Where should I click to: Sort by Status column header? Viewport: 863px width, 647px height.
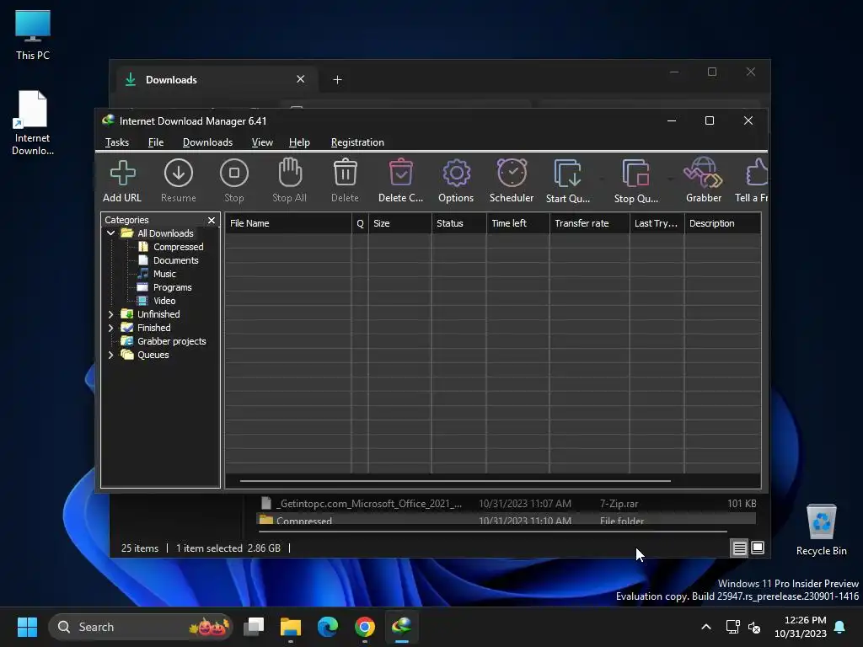(x=459, y=223)
